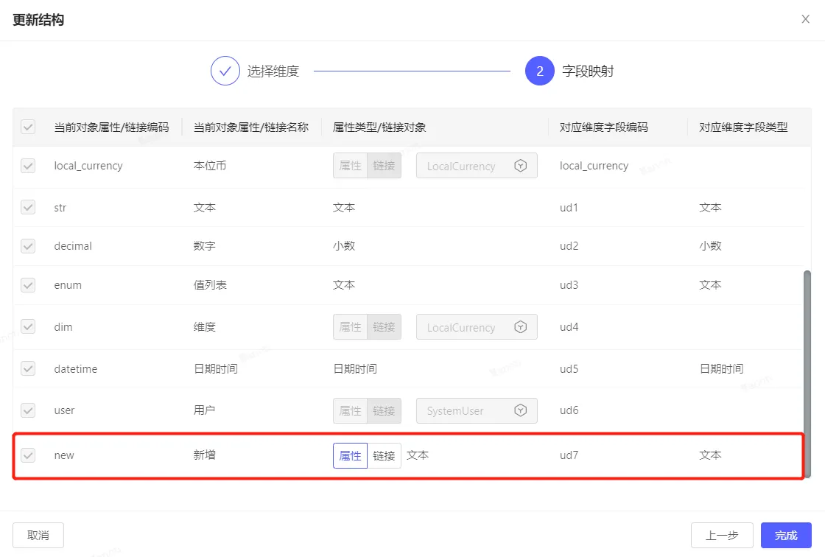Click the 选择维度 completed step checkmark

click(225, 71)
